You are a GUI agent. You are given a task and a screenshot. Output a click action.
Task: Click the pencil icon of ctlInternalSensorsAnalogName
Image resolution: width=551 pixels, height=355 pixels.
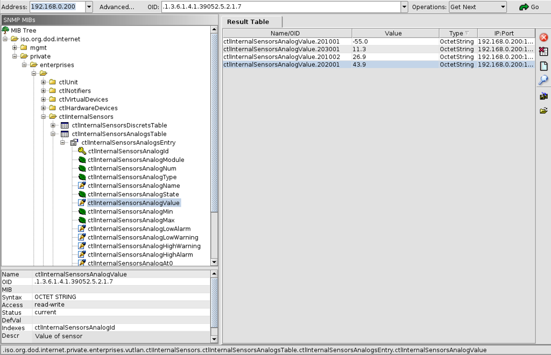pos(82,186)
